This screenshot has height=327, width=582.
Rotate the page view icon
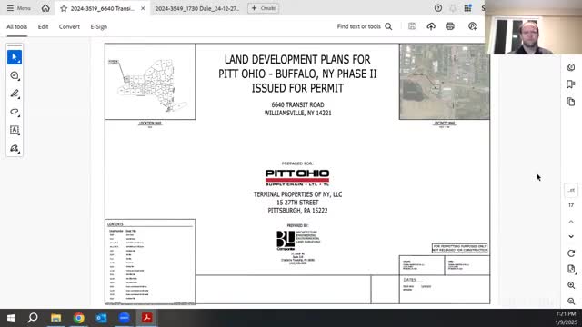[571, 253]
